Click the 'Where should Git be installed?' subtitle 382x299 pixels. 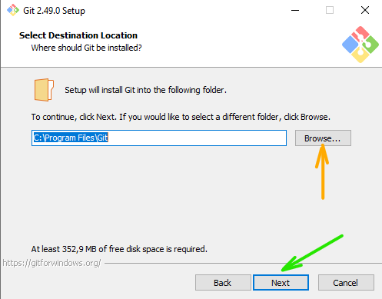86,48
